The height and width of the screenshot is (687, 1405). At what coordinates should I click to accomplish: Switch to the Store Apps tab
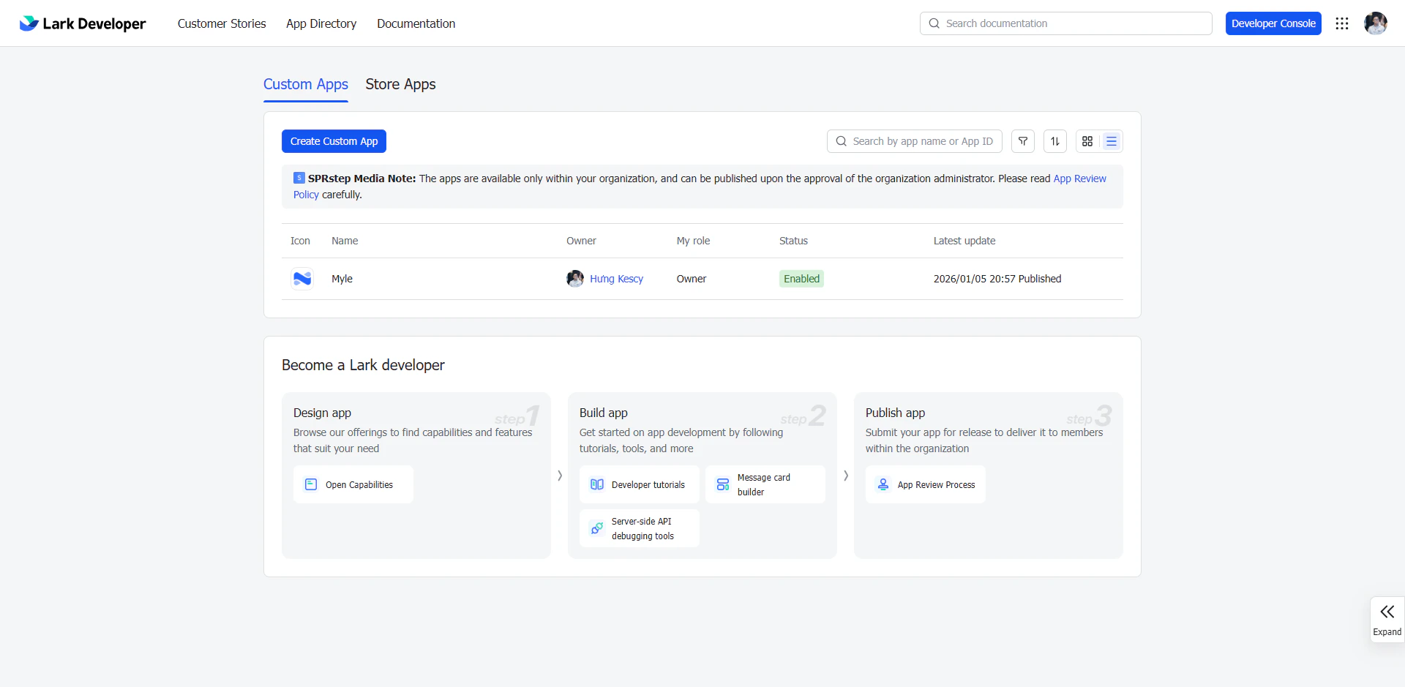tap(400, 84)
